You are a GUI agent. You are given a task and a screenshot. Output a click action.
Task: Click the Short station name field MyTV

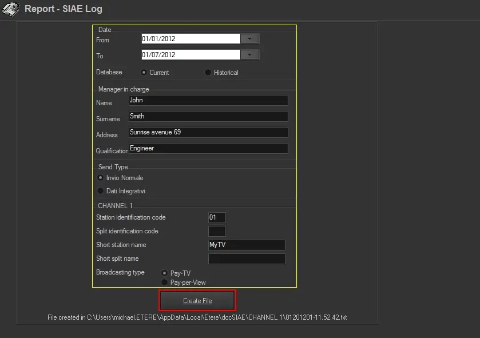(x=247, y=245)
